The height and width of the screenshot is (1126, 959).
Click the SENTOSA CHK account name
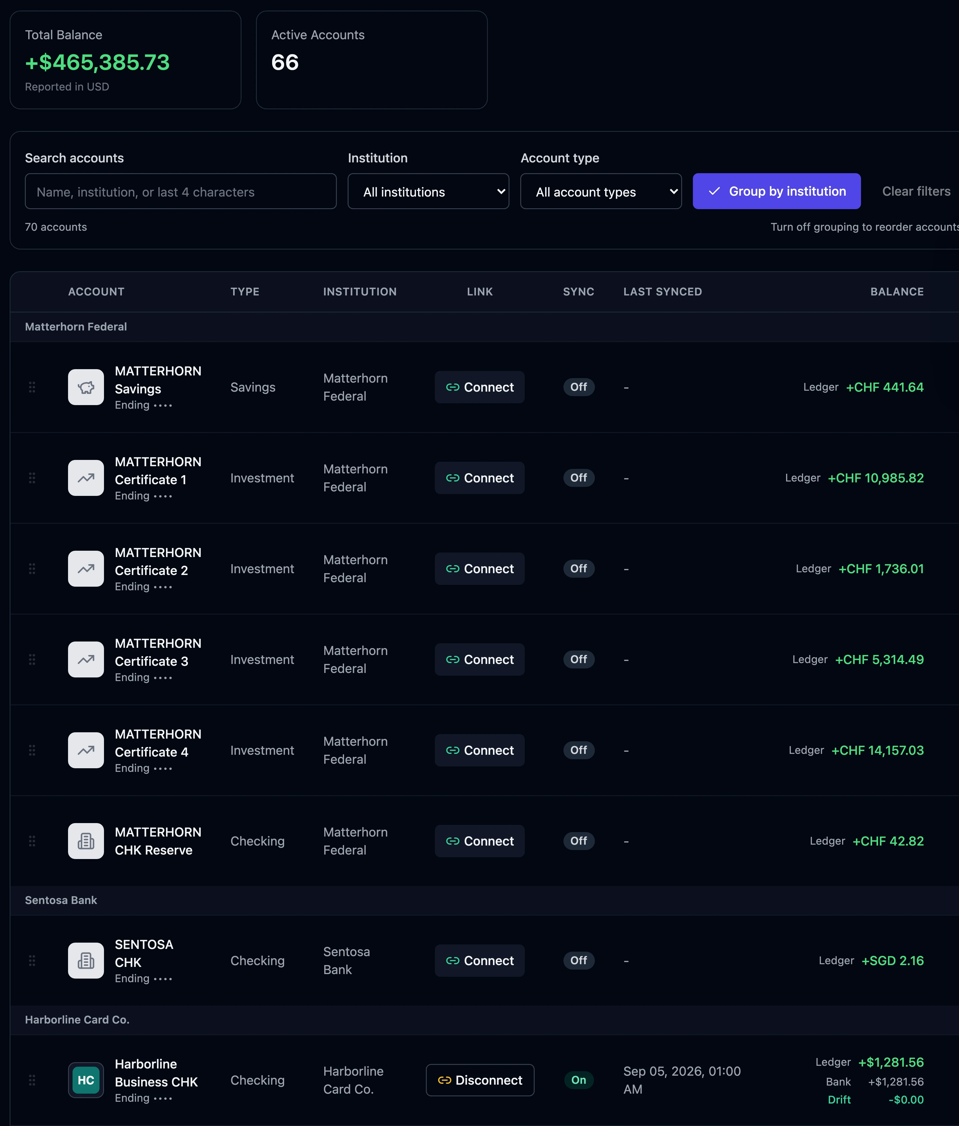tap(144, 953)
